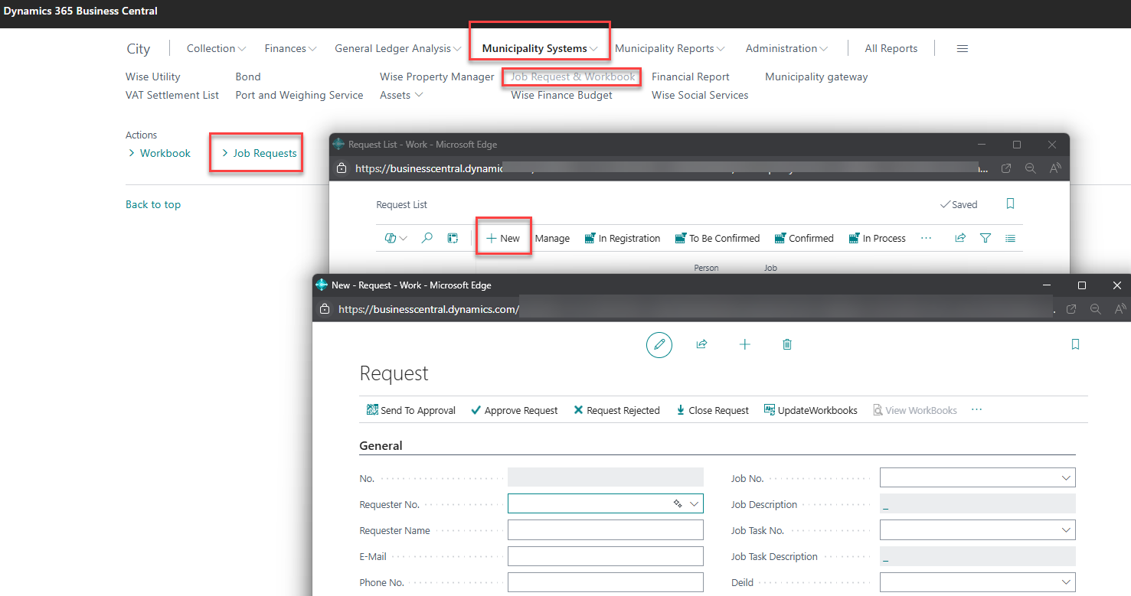The width and height of the screenshot is (1131, 596).
Task: Click the trash delete icon on the Request card
Action: click(x=787, y=344)
